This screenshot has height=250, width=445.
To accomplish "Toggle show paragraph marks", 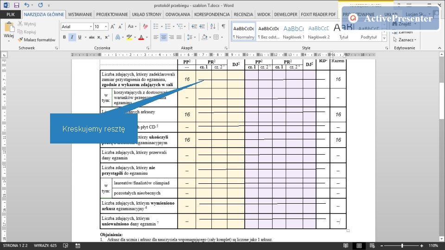I will (223, 27).
